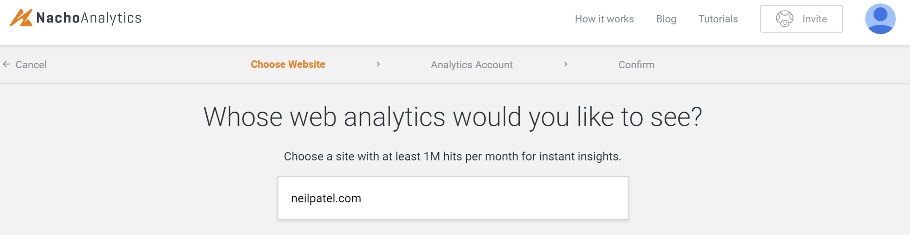Click the NachoAnalytics wordmark text
Image resolution: width=910 pixels, height=235 pixels.
click(x=89, y=18)
